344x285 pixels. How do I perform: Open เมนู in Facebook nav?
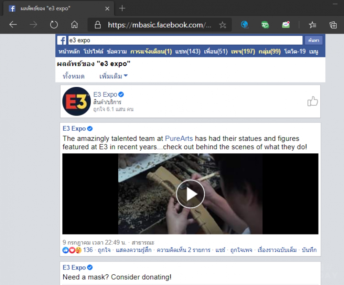pyautogui.click(x=314, y=51)
